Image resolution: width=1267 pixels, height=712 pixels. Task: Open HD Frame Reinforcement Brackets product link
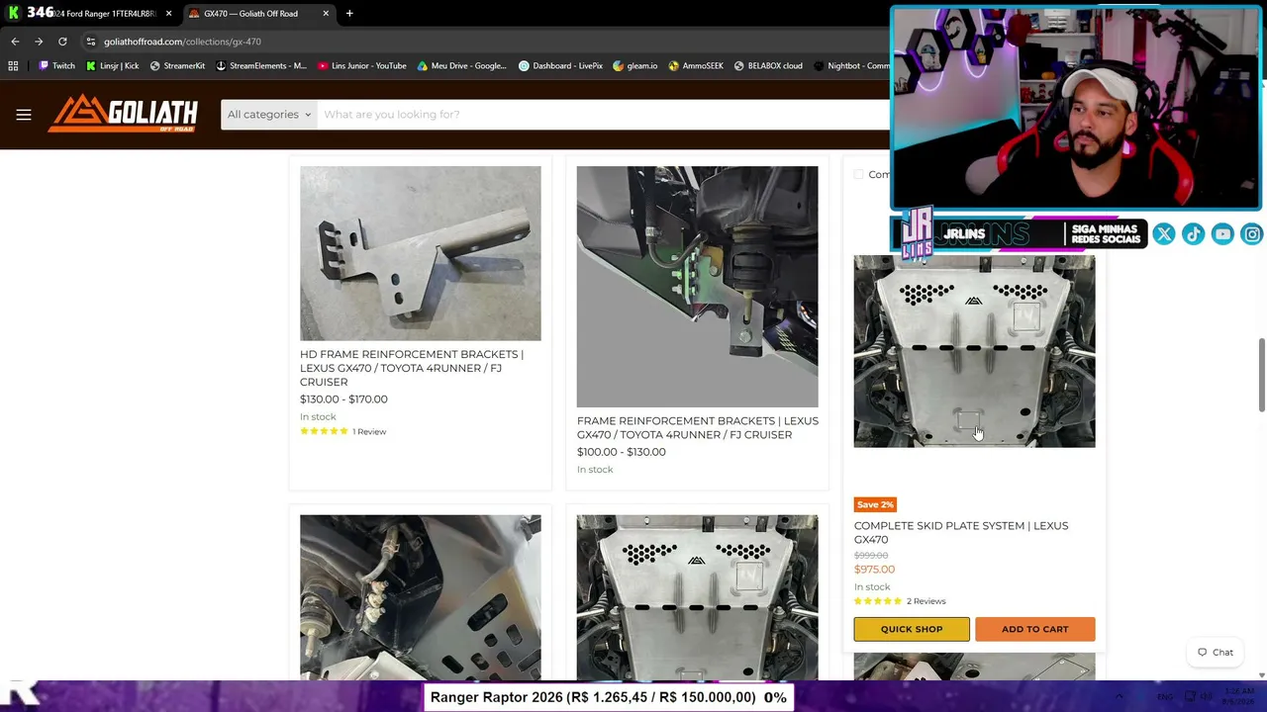[412, 368]
